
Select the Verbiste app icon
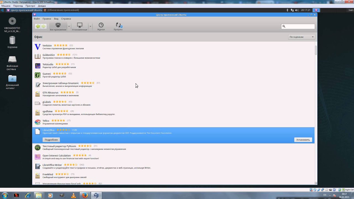point(38,47)
